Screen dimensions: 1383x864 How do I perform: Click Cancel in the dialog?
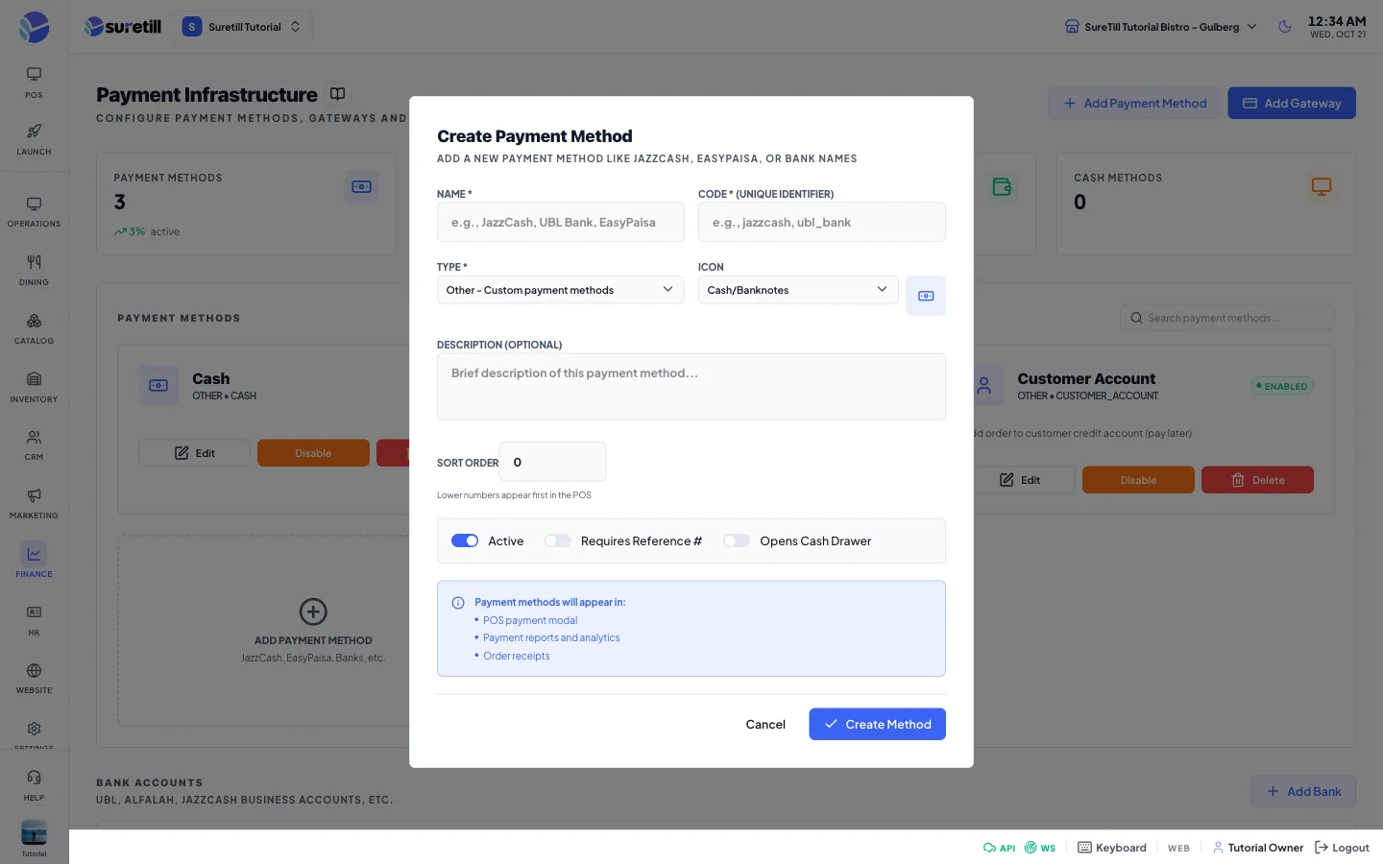click(x=765, y=725)
